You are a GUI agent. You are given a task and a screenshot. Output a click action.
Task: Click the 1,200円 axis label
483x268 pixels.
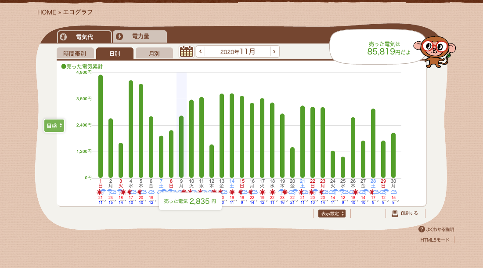pyautogui.click(x=84, y=151)
